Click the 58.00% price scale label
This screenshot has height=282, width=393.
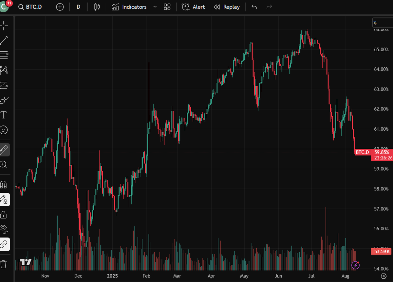coord(381,189)
